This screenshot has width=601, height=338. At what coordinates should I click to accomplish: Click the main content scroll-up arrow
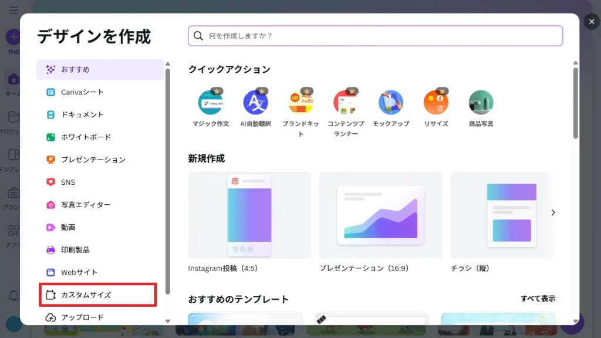[575, 63]
